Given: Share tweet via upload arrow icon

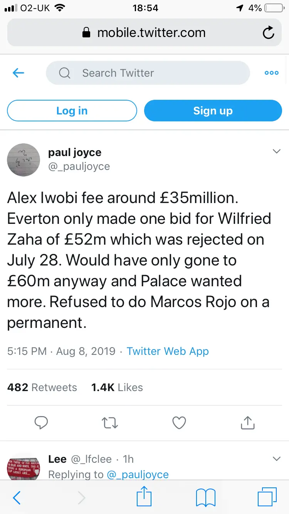Looking at the screenshot, I should [247, 423].
